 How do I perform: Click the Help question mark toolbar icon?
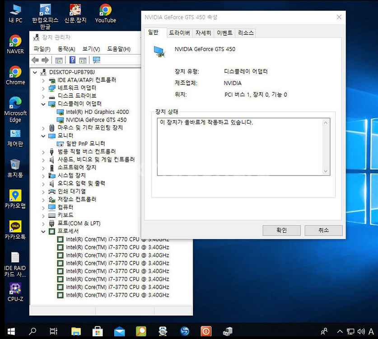(x=72, y=60)
